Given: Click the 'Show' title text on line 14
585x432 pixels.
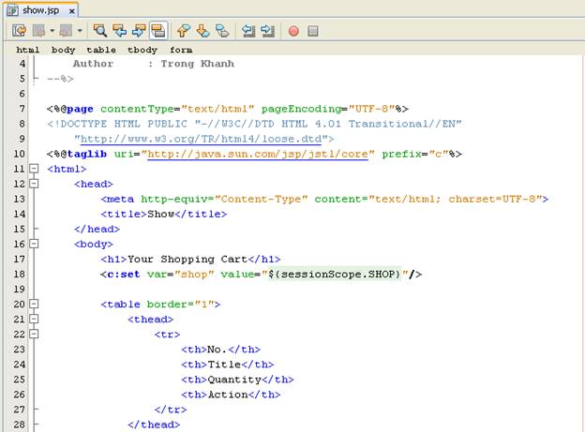Looking at the screenshot, I should tap(160, 215).
